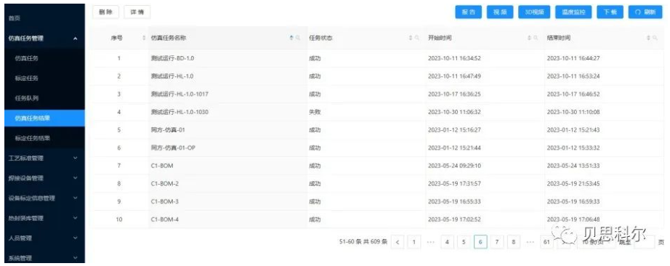Open the 仿真任务 submenu item
The image size is (670, 266).
pos(44,59)
